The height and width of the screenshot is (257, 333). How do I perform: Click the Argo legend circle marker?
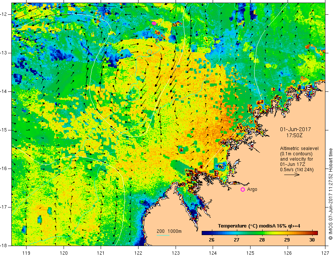[243, 190]
